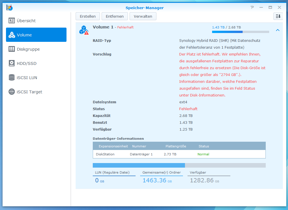Click the Volume 1 title text
Viewport: 288px width, 210px height.
pyautogui.click(x=103, y=27)
